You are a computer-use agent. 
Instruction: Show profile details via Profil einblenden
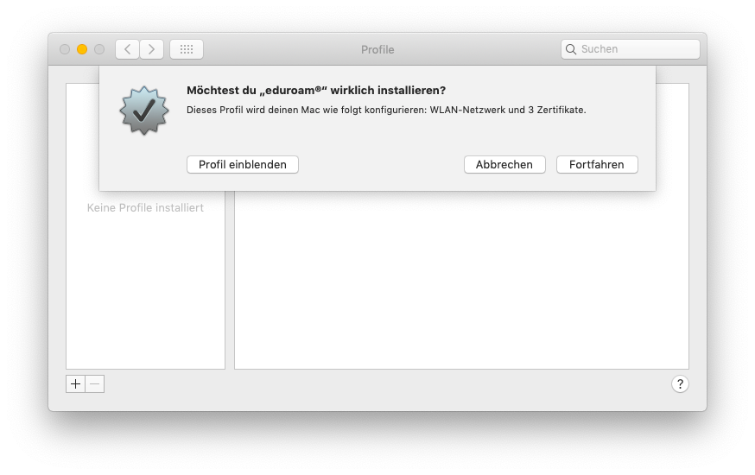coord(243,165)
